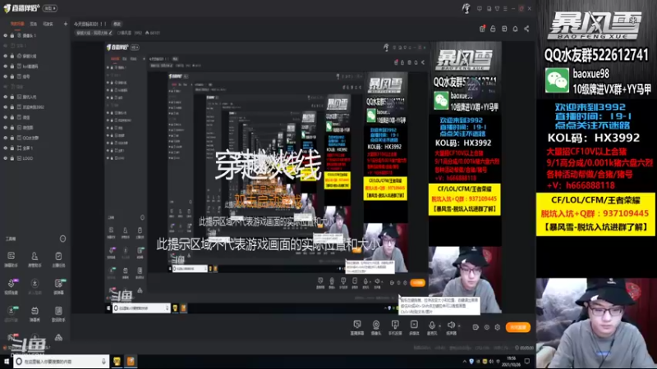
Task: Open the settings gear next to start-live button
Action: (498, 327)
